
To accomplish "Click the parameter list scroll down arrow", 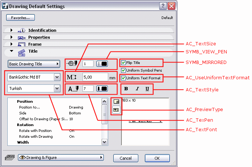I will coord(105,142).
